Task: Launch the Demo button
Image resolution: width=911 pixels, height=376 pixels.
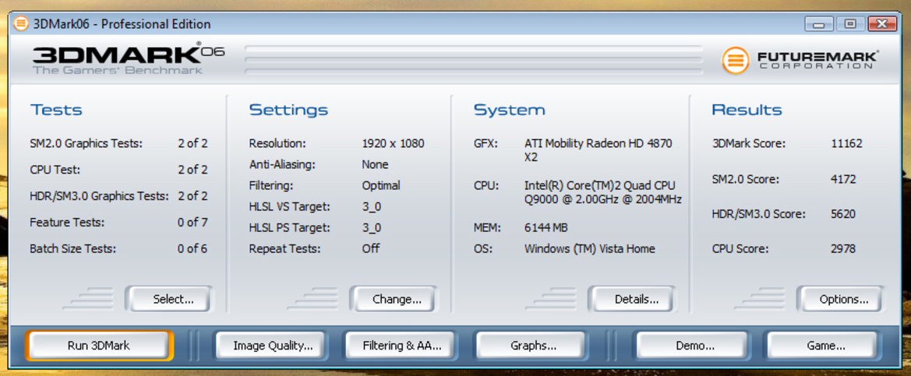Action: (695, 346)
